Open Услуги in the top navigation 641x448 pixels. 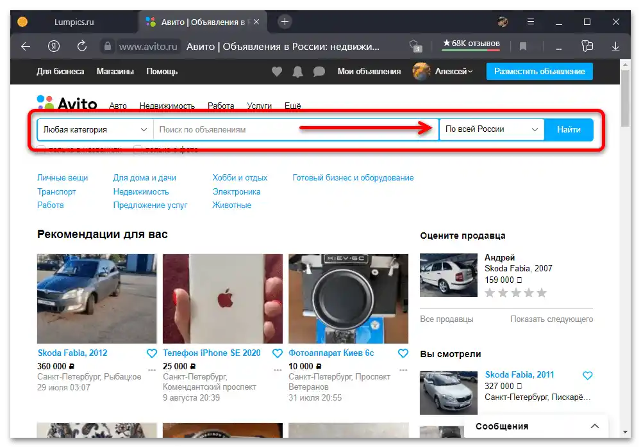coord(259,106)
